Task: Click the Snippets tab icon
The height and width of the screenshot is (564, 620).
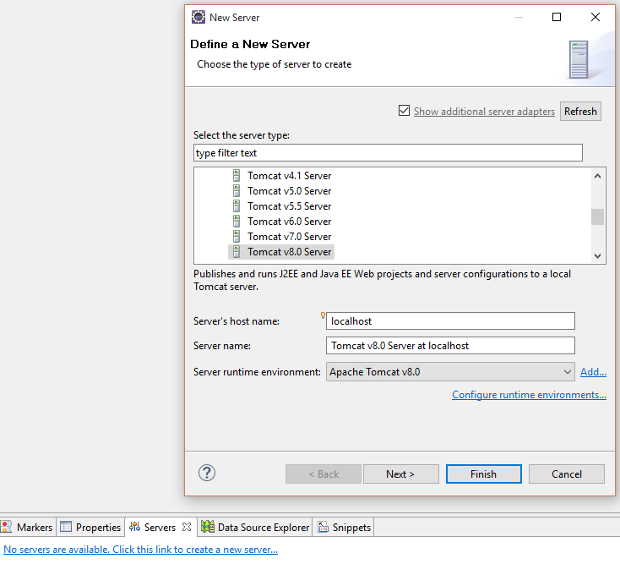Action: point(323,527)
